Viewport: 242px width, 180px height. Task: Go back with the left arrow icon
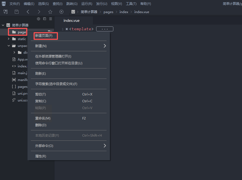click(x=28, y=12)
